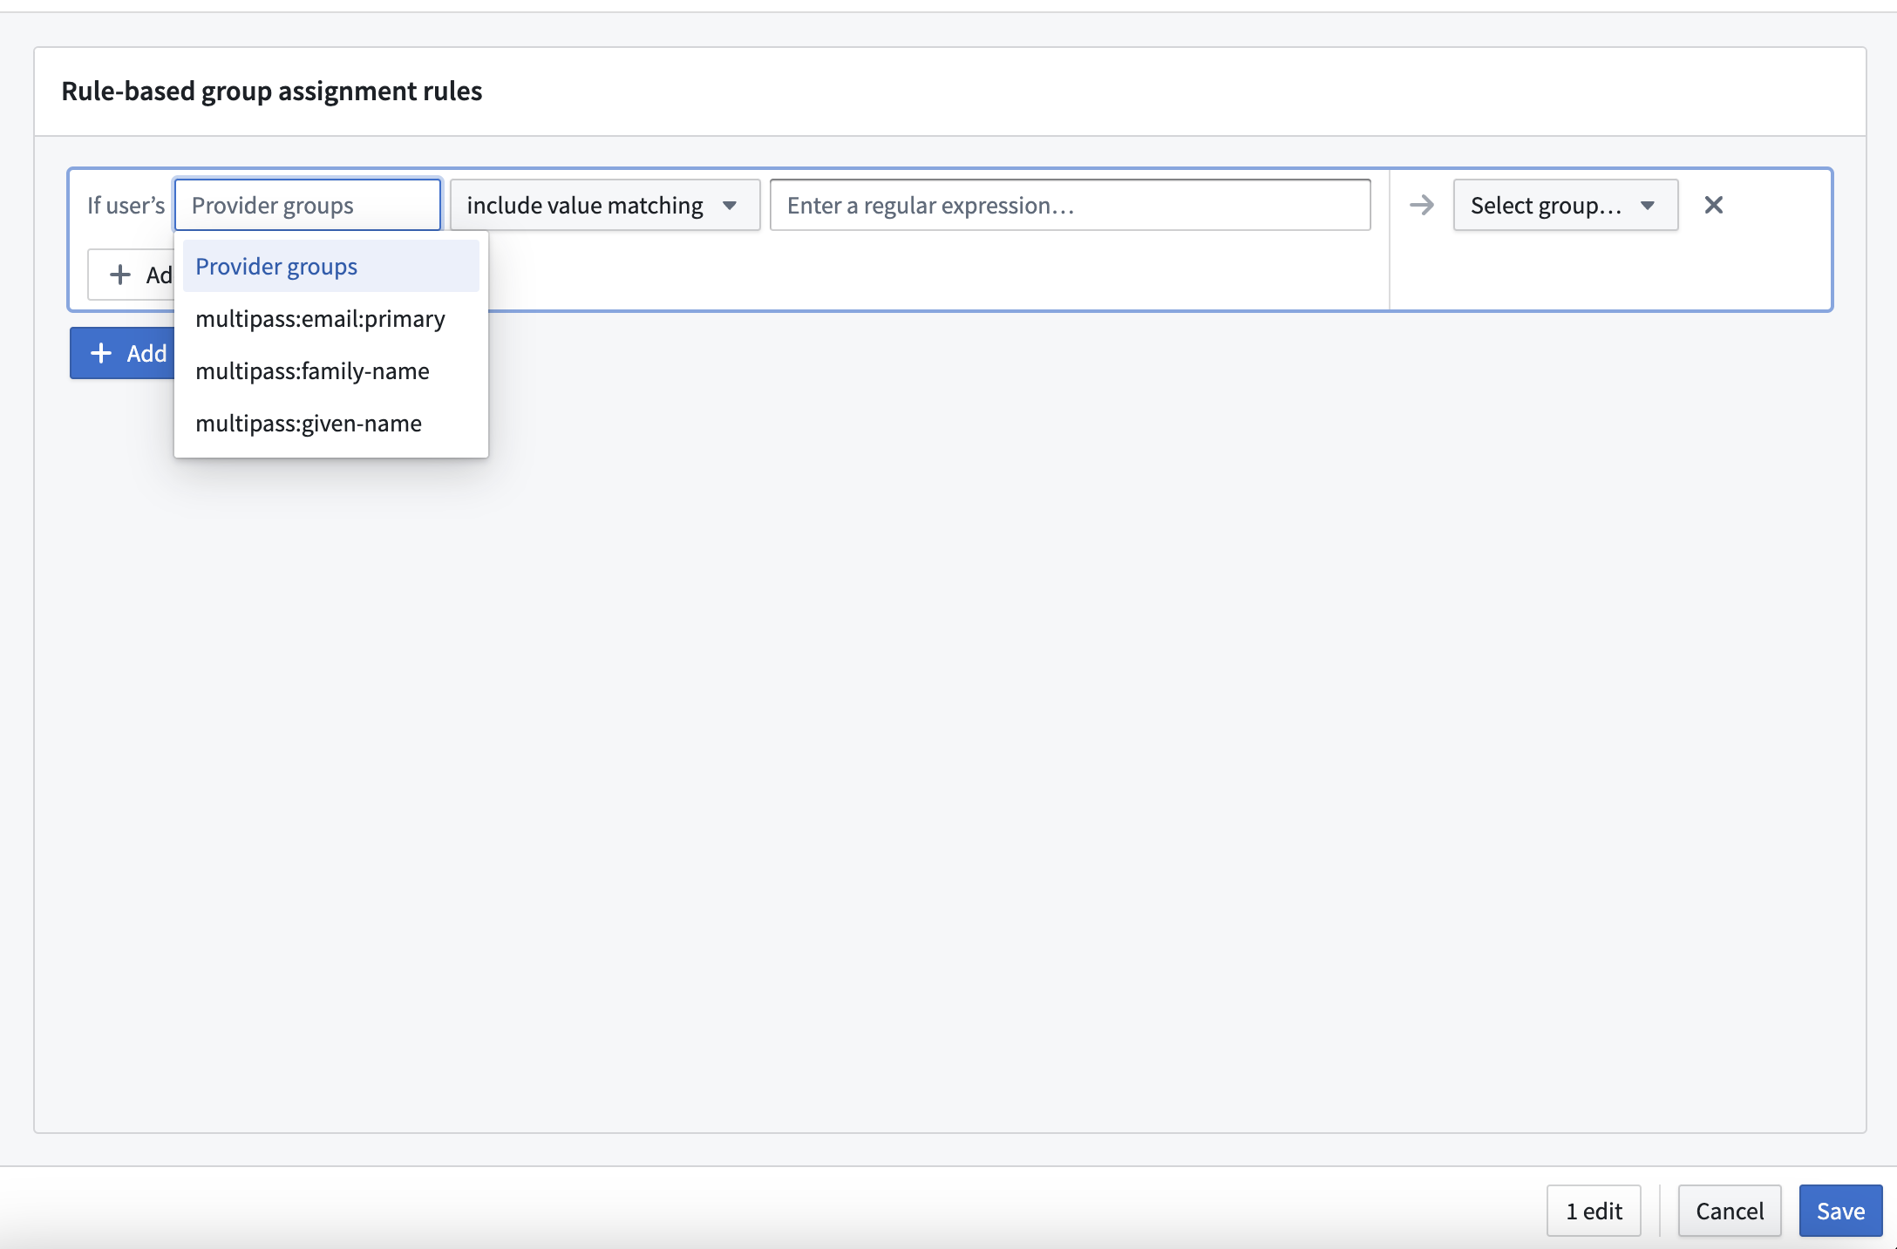Focus the Provider groups attribute field
The image size is (1897, 1249).
coord(308,205)
